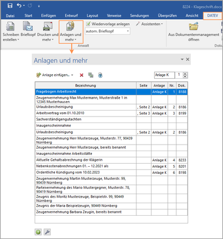Click the attachment number field

tap(179, 75)
